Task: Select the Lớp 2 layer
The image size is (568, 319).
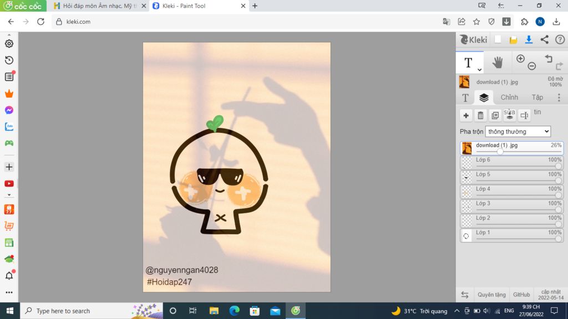Action: point(511,221)
